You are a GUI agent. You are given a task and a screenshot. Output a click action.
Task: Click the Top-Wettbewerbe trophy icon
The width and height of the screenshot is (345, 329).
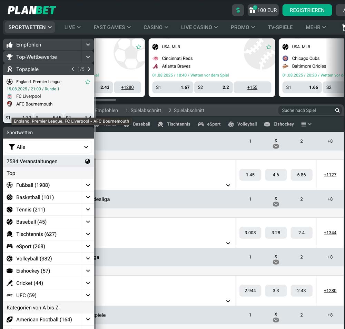(9, 57)
